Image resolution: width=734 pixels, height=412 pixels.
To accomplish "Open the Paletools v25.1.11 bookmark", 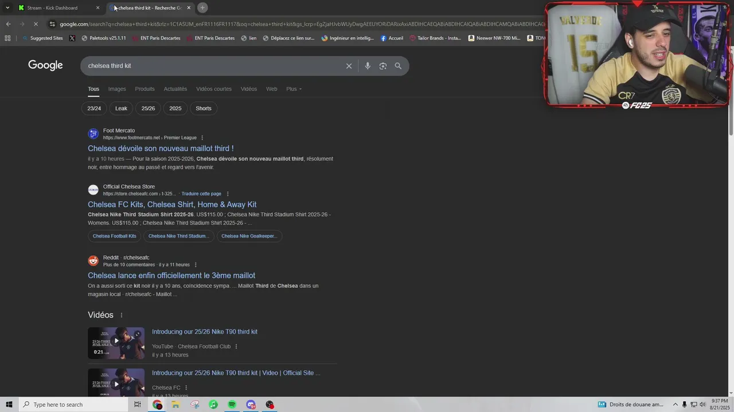I will click(104, 38).
